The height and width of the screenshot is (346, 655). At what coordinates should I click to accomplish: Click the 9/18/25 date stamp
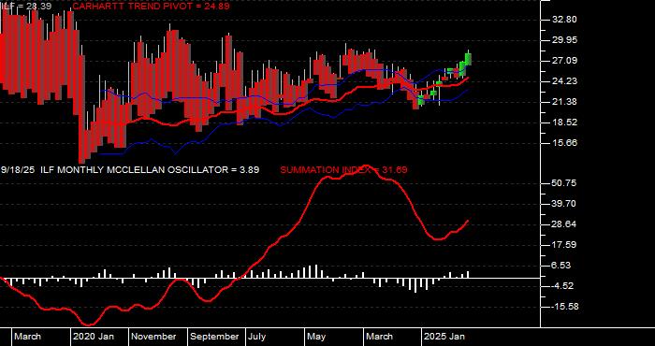[19, 170]
